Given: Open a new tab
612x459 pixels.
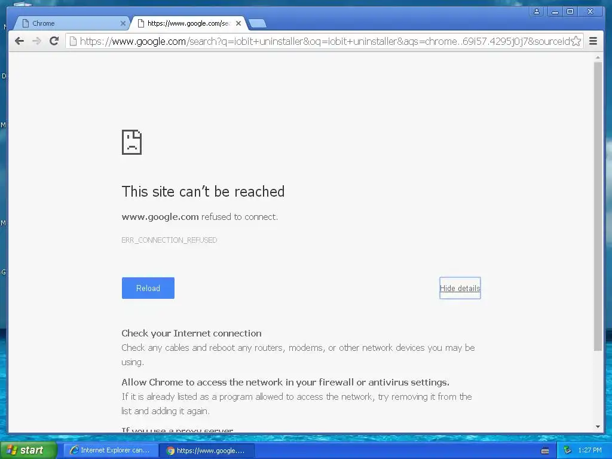Looking at the screenshot, I should 257,24.
